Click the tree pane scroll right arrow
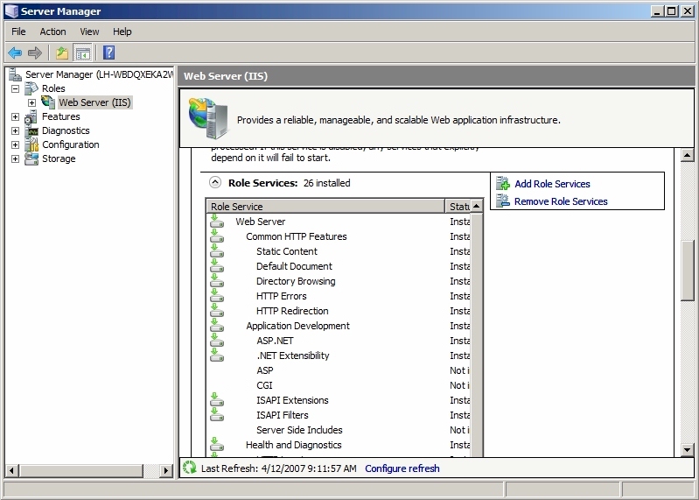 pyautogui.click(x=166, y=470)
